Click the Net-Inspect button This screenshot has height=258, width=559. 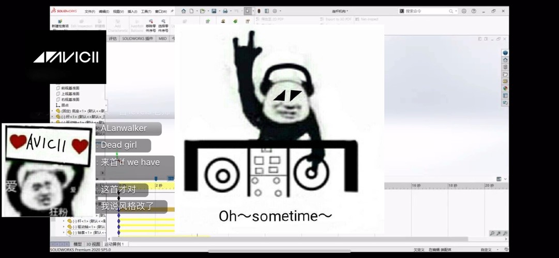tap(367, 19)
